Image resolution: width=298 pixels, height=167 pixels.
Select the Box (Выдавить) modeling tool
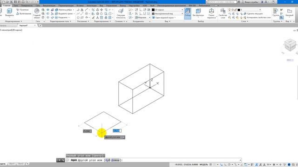(9, 13)
